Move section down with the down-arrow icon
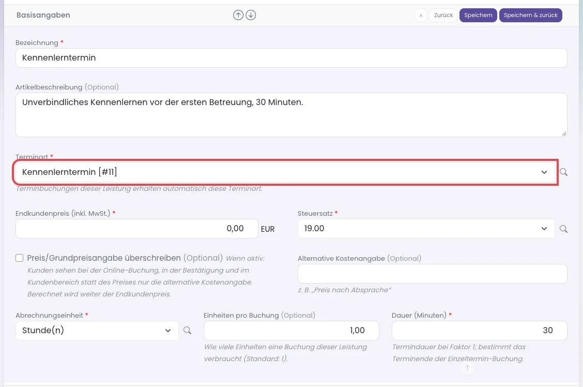The height and width of the screenshot is (387, 583). coord(251,15)
